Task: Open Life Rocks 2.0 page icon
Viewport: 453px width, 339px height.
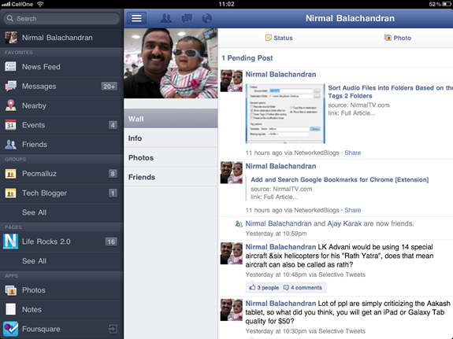Action: click(11, 241)
